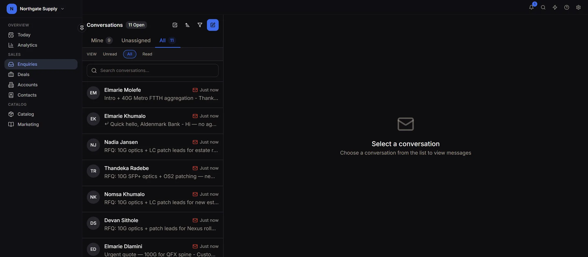Open the Elmarie Khumalo conversation

(153, 121)
